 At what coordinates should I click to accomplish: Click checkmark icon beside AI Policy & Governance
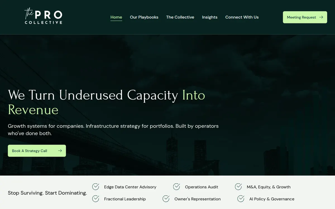coord(241,199)
